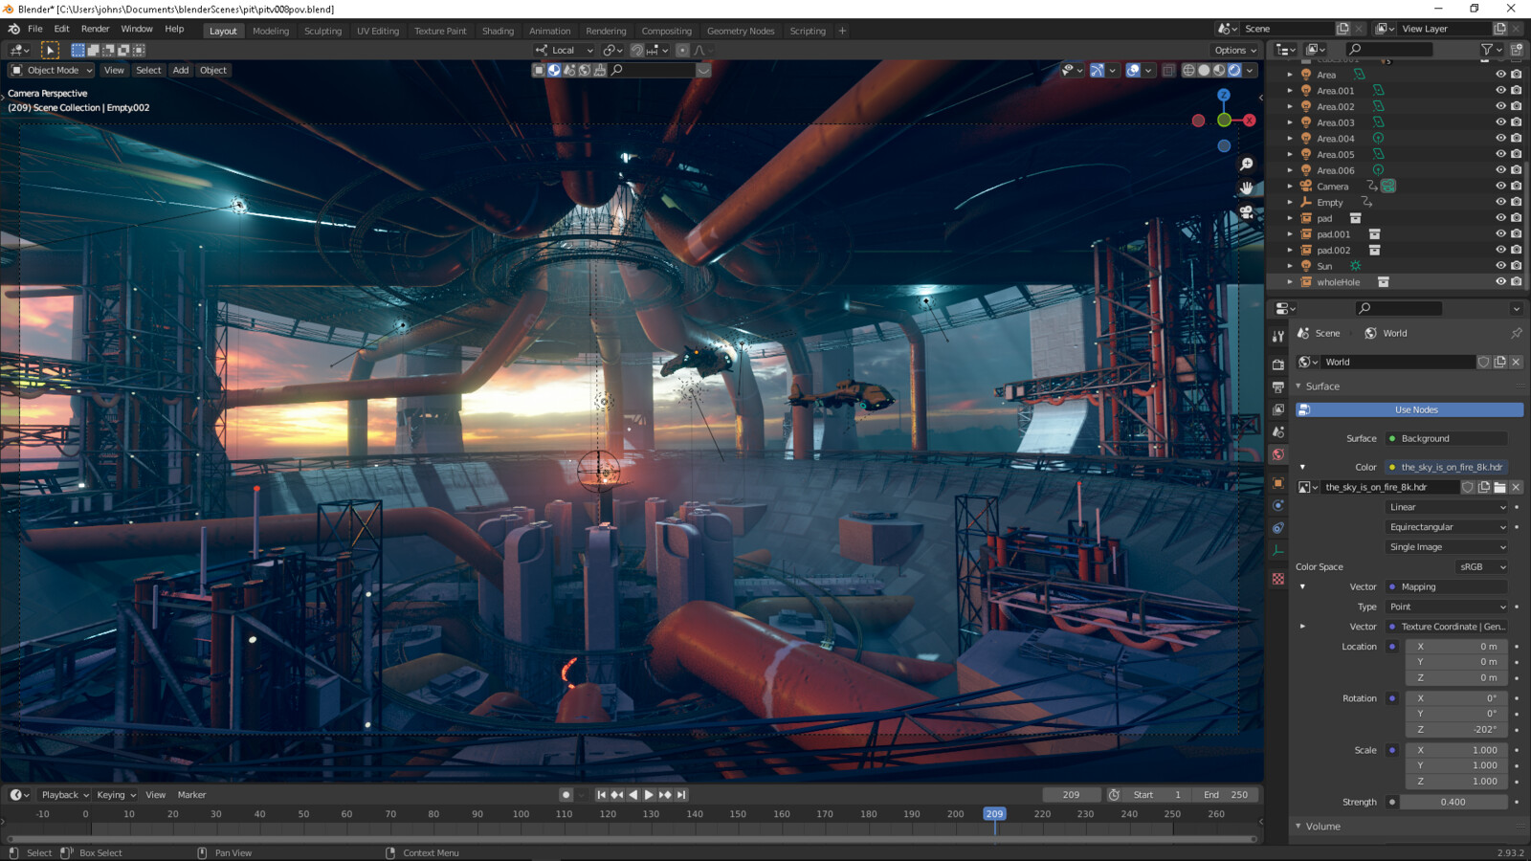Pin the properties editor context

click(x=1516, y=333)
